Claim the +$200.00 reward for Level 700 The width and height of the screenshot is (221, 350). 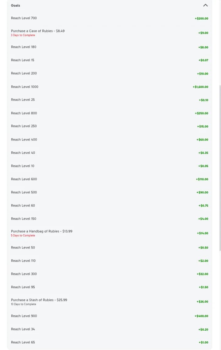pyautogui.click(x=201, y=18)
